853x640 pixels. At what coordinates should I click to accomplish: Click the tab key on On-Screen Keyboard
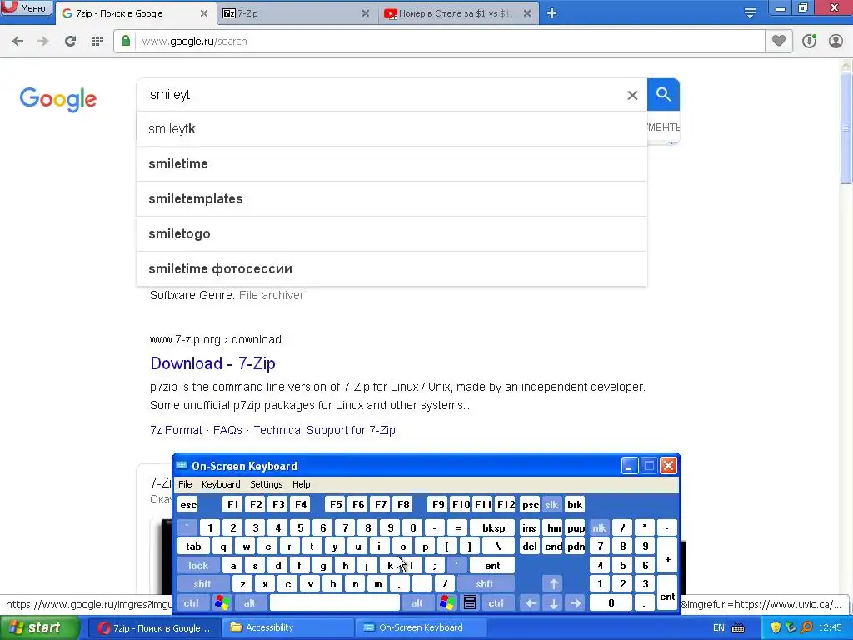[193, 547]
